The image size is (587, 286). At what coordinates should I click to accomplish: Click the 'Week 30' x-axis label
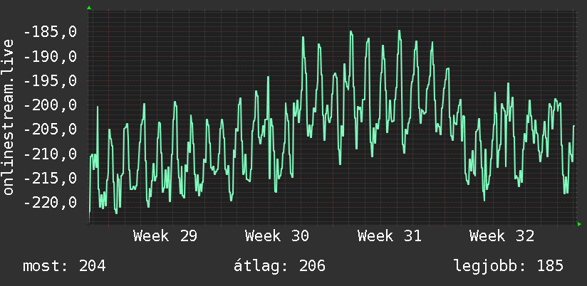(277, 236)
